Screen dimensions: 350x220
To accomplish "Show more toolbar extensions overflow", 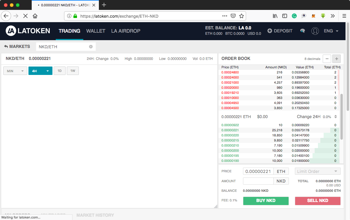I will (x=333, y=16).
